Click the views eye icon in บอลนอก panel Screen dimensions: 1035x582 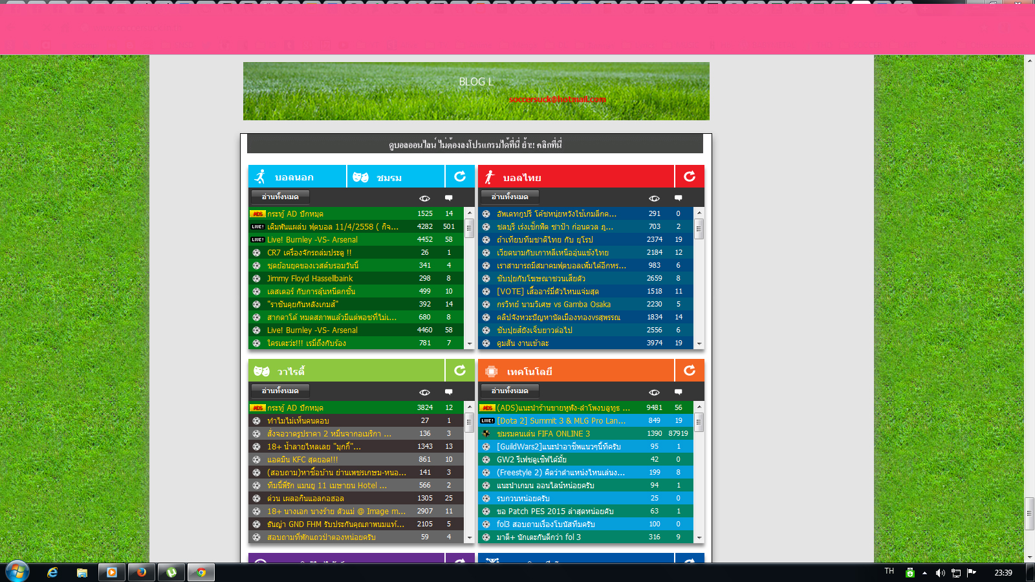click(x=424, y=198)
